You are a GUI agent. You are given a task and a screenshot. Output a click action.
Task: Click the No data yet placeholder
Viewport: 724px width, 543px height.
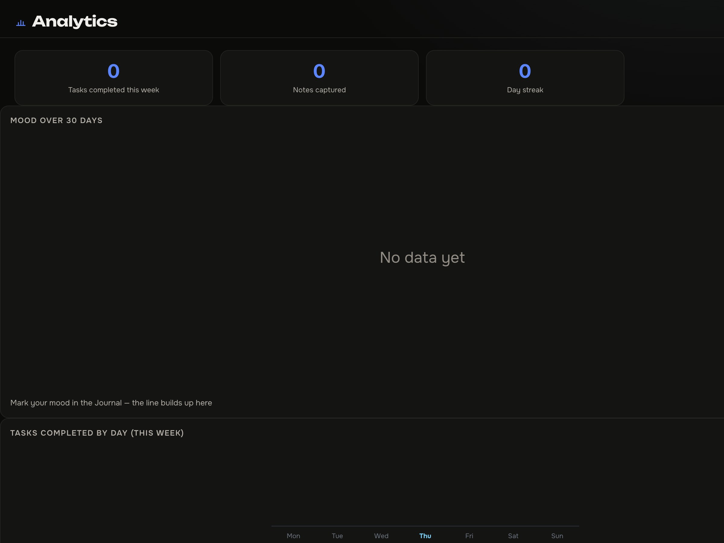pos(422,258)
